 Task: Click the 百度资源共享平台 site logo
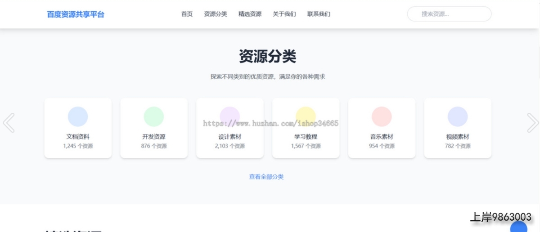click(76, 14)
